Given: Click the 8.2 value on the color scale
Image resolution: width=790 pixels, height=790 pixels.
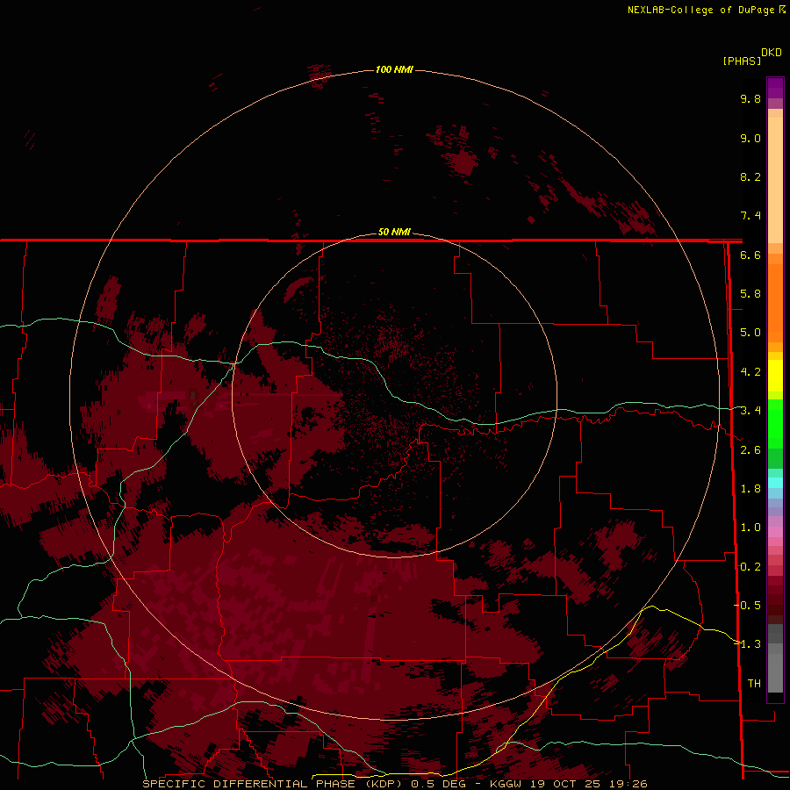Looking at the screenshot, I should click(x=750, y=176).
